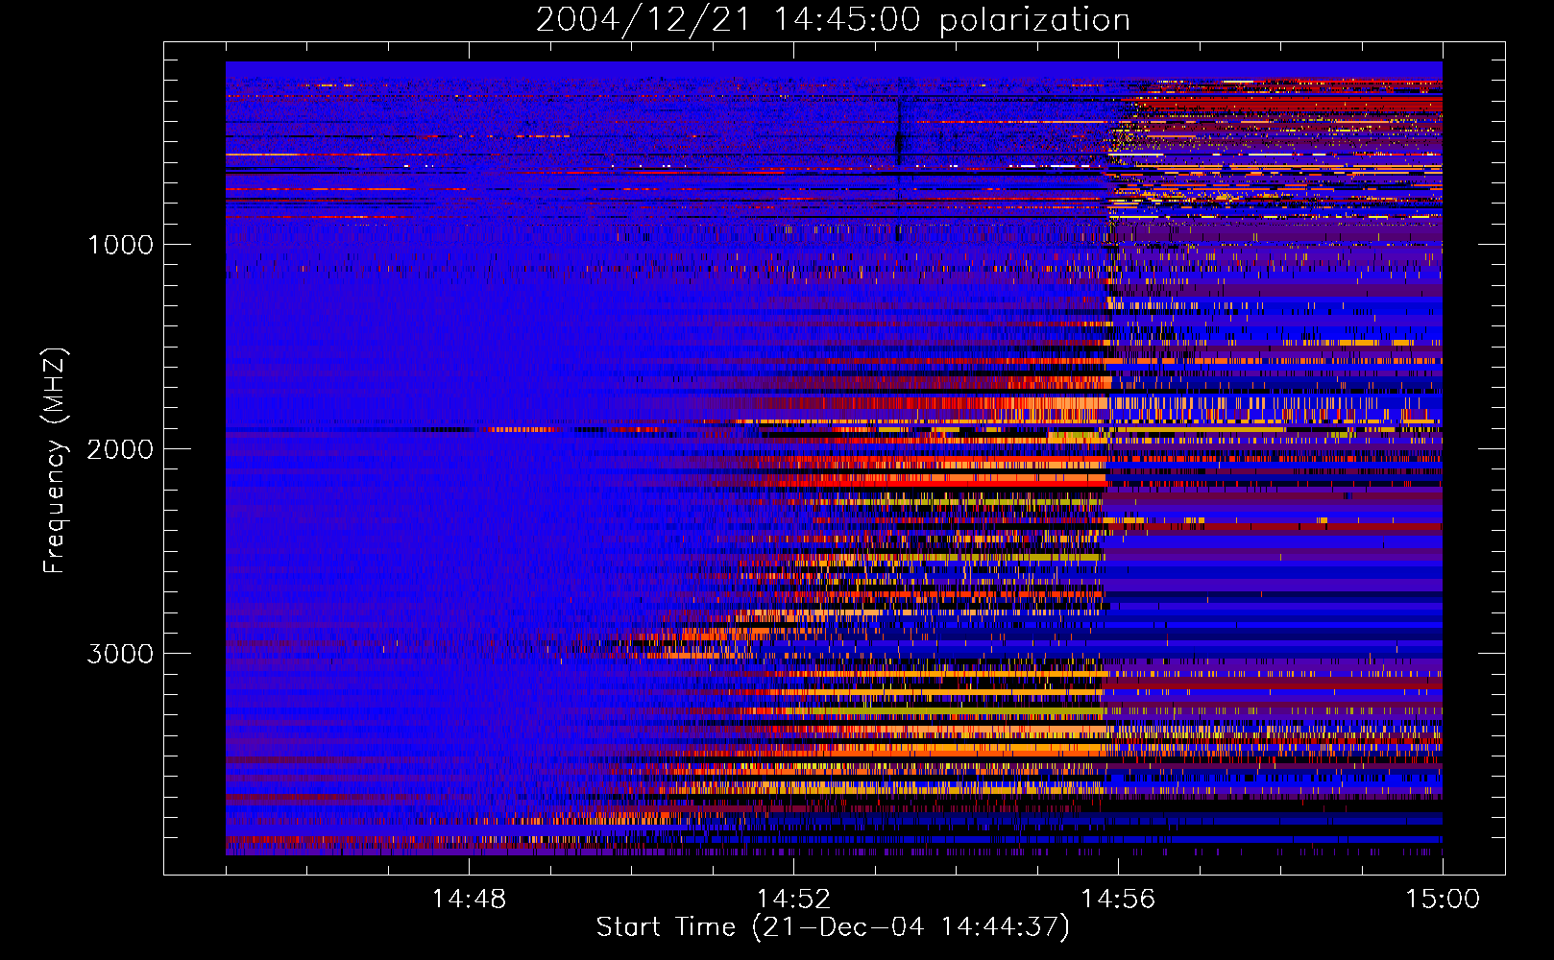Viewport: 1554px width, 960px height.
Task: Click the 'Start Time (21-Dec-04 14:44:37)' label
Action: pyautogui.click(x=833, y=927)
